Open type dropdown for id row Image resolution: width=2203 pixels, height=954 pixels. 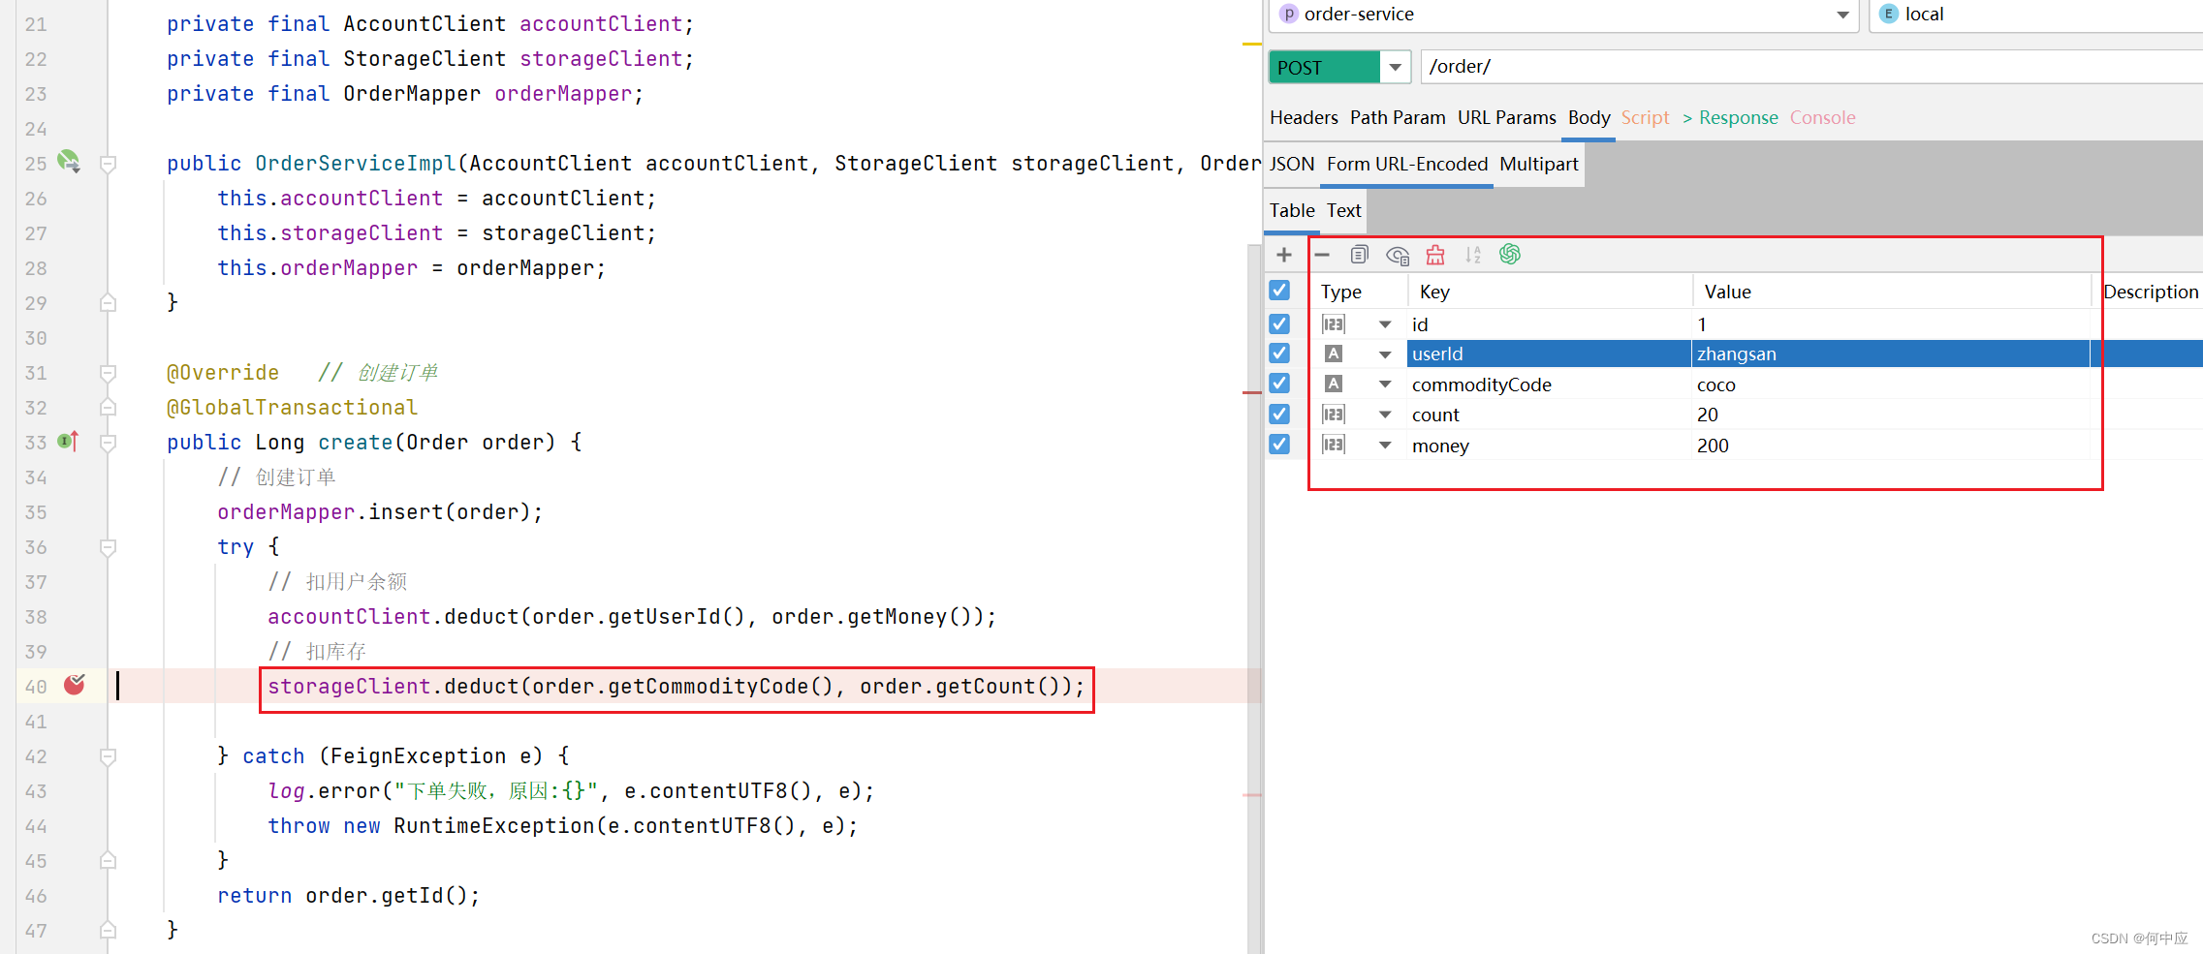1385,324
